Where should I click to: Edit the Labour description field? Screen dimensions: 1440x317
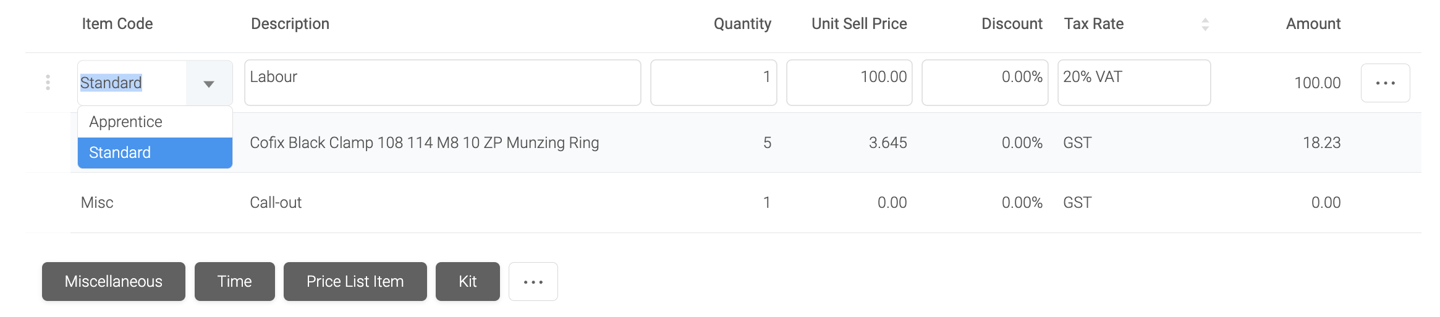click(x=443, y=83)
